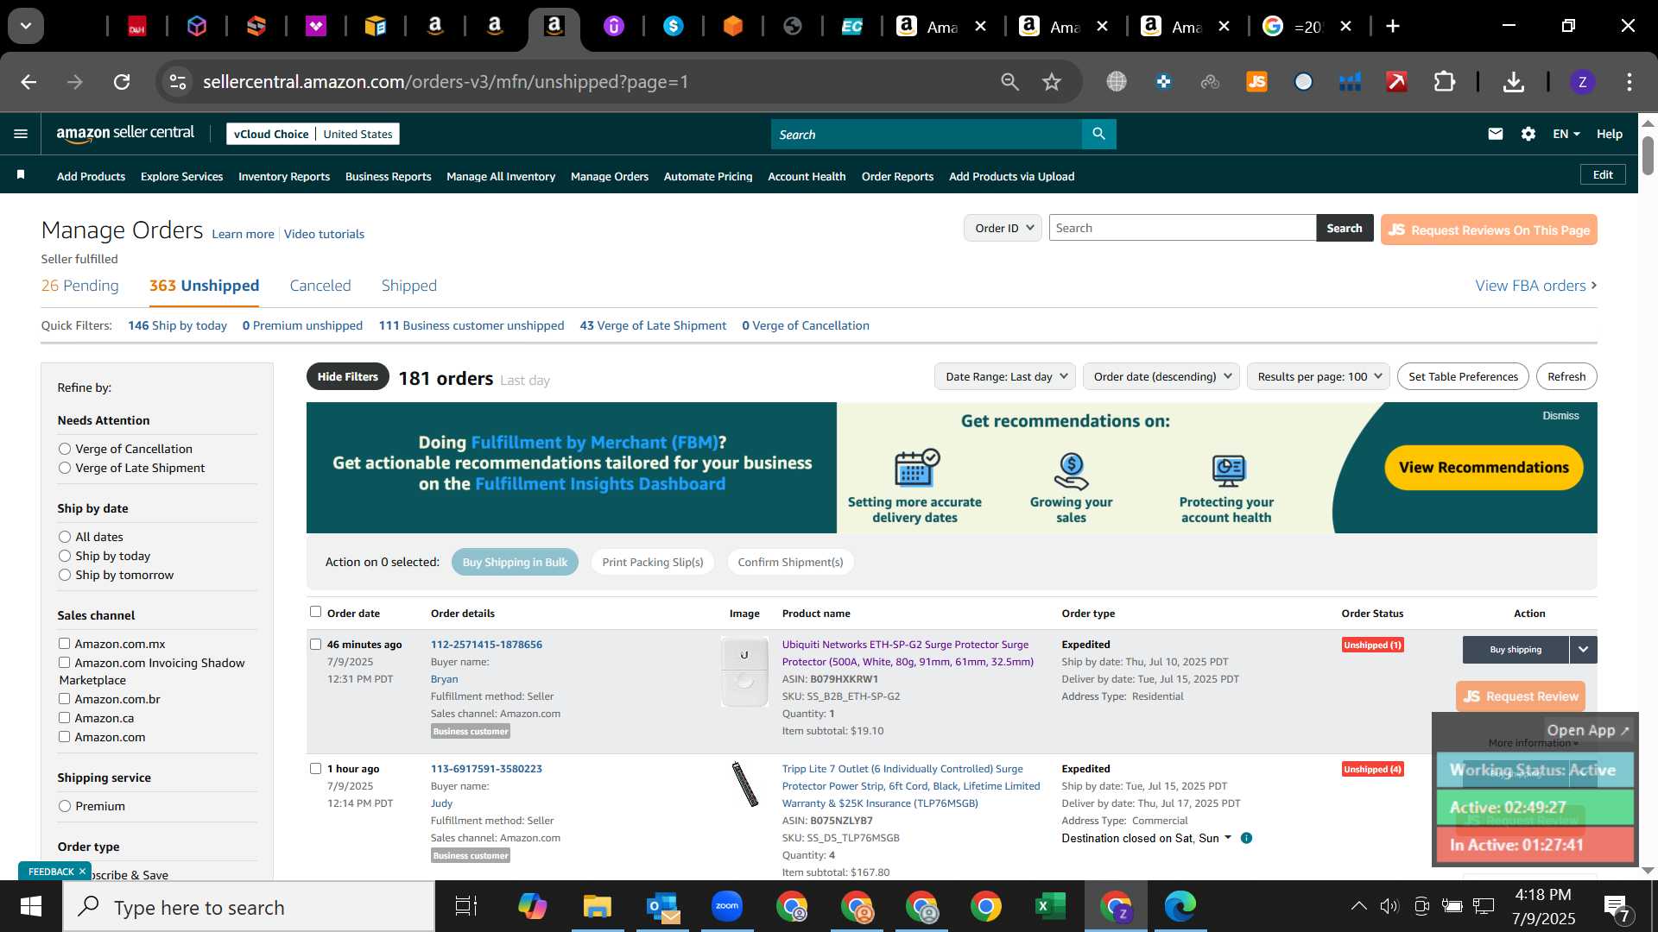Open Microsoft Edge from the taskbar
Image resolution: width=1658 pixels, height=932 pixels.
tap(1180, 906)
